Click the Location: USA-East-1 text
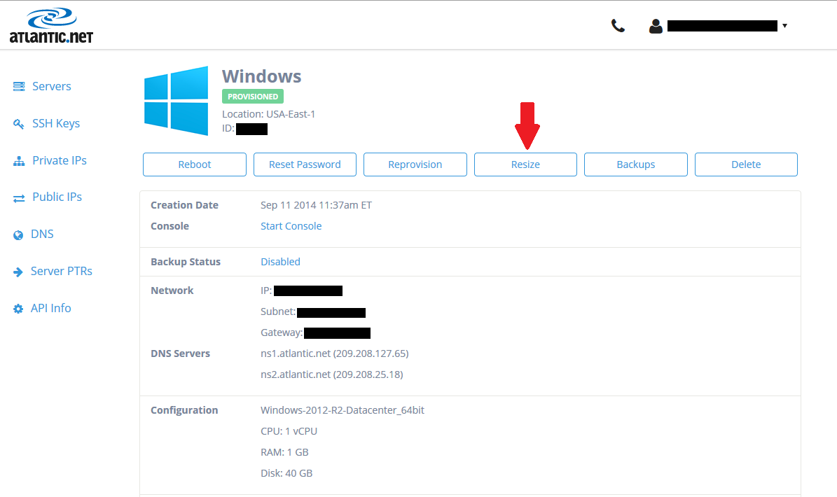This screenshot has height=497, width=837. [x=268, y=114]
